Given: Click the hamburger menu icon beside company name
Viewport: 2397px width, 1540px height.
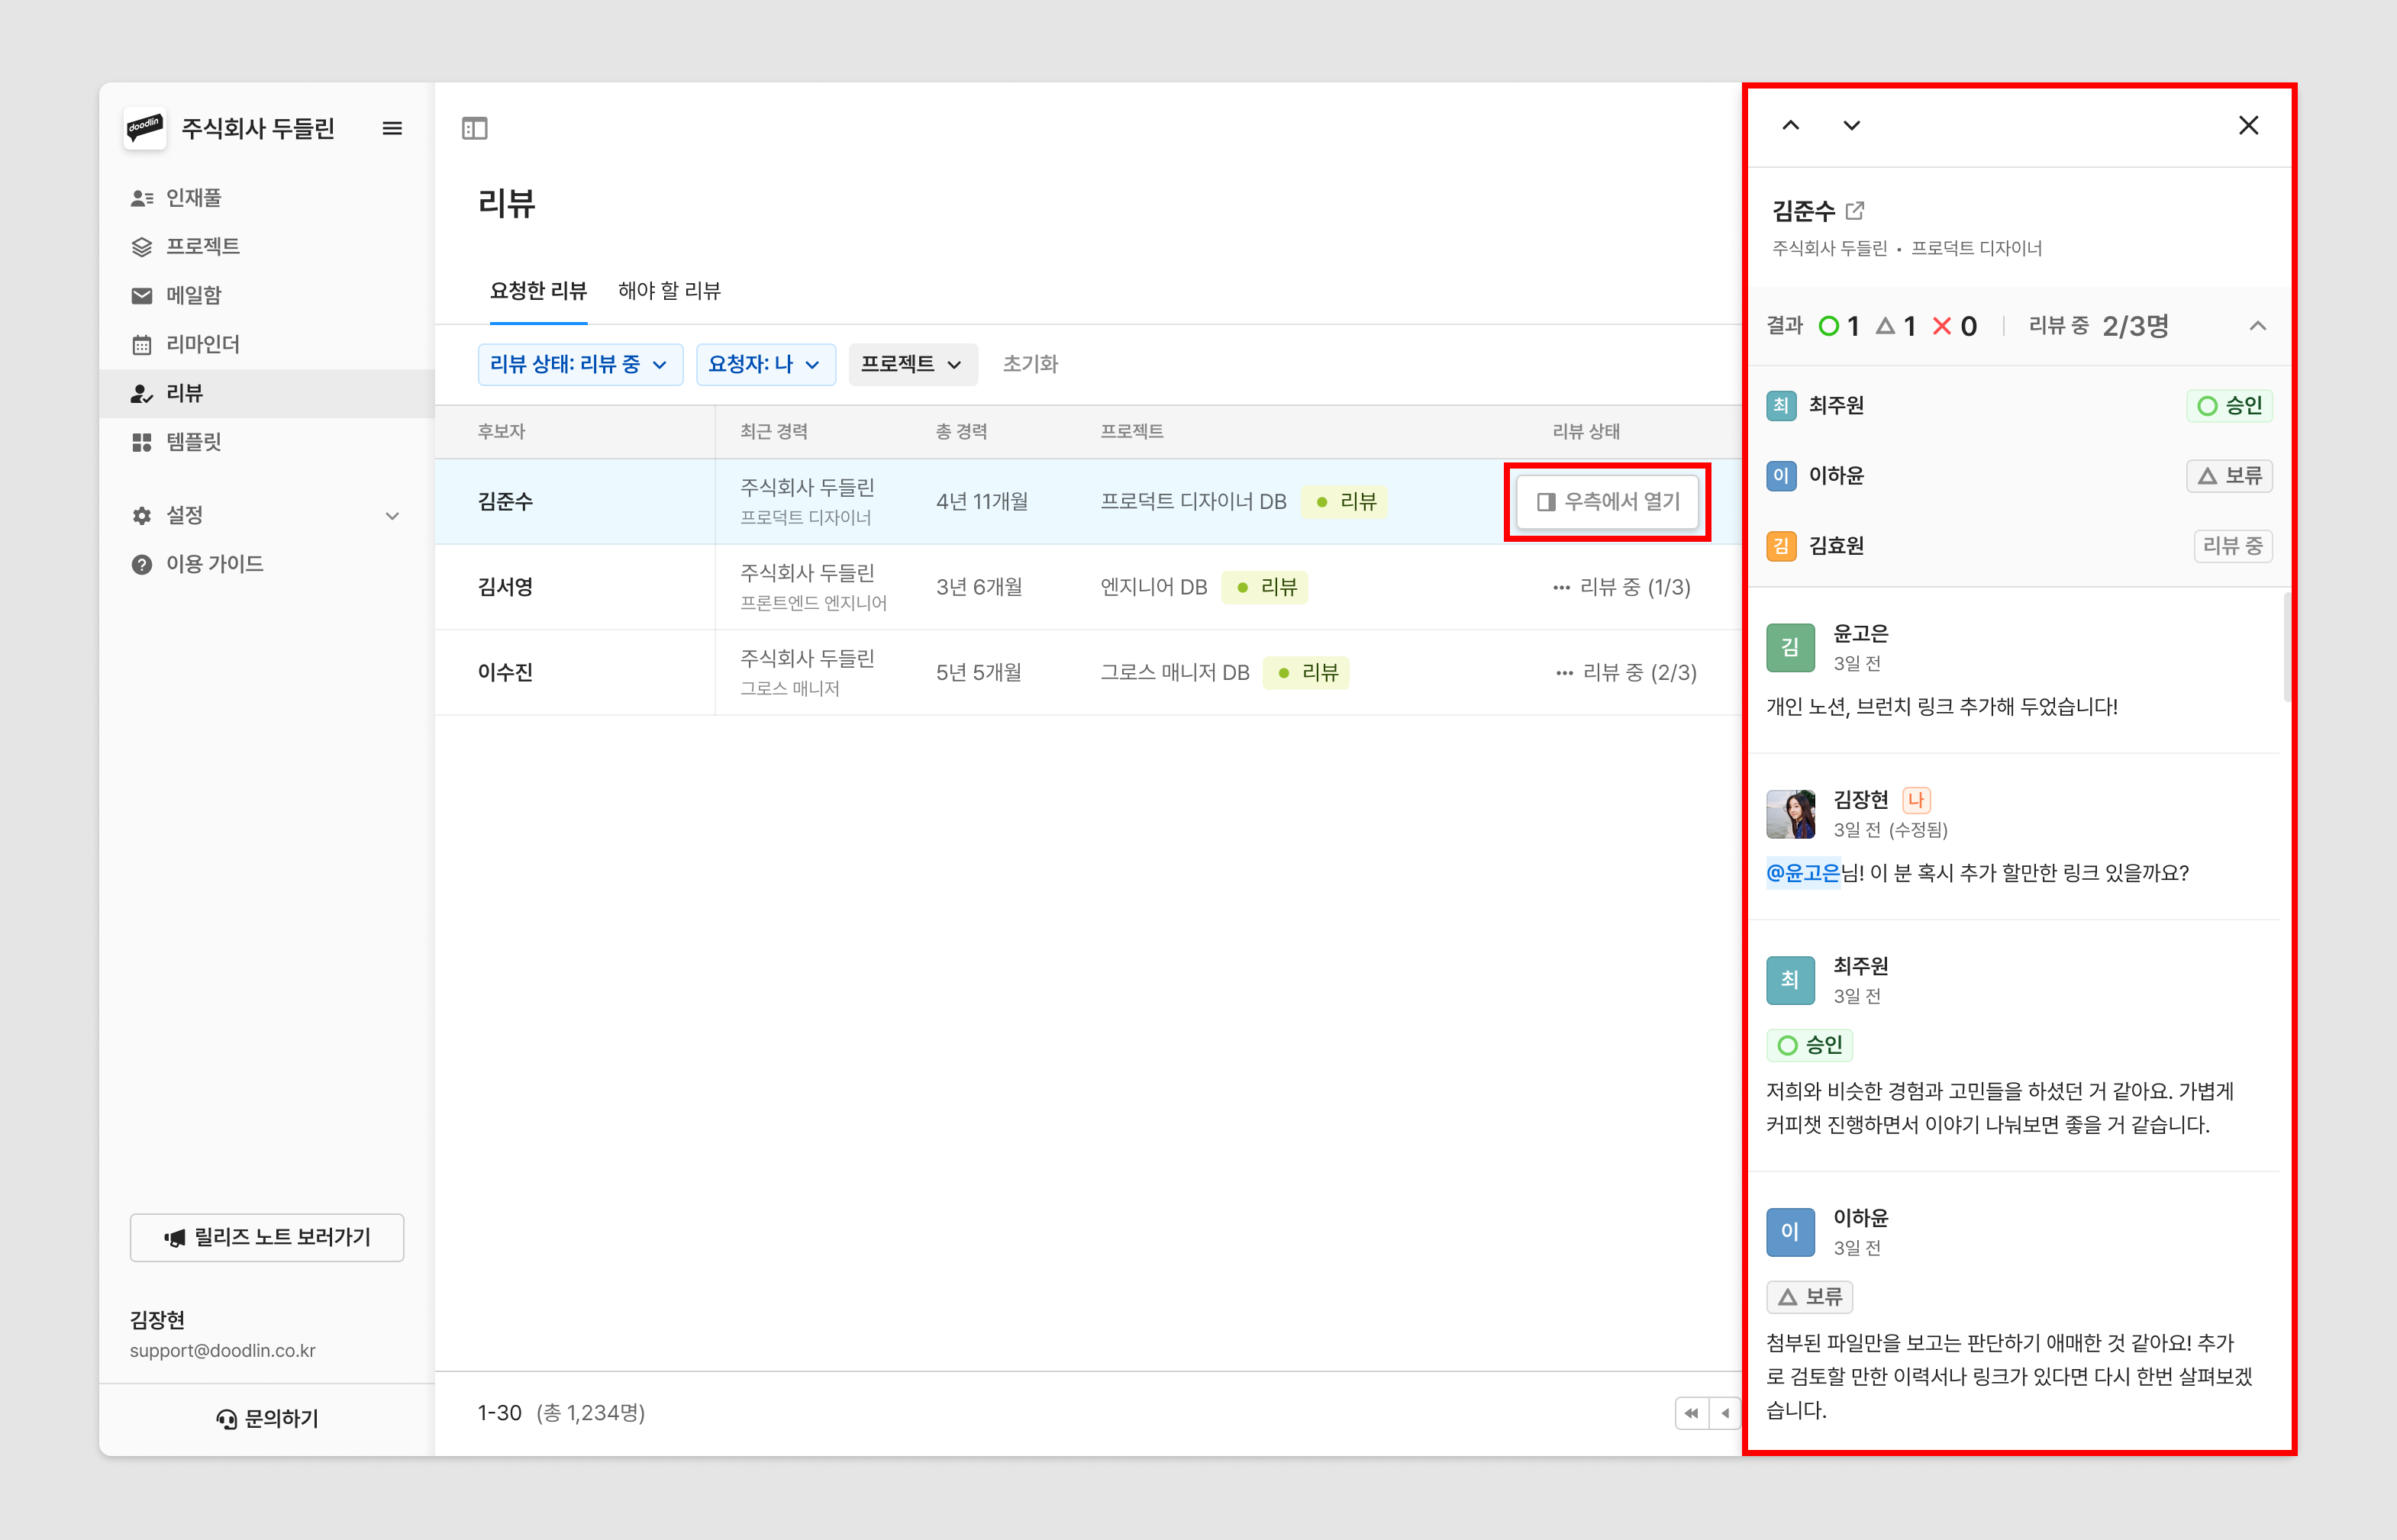Looking at the screenshot, I should point(392,128).
